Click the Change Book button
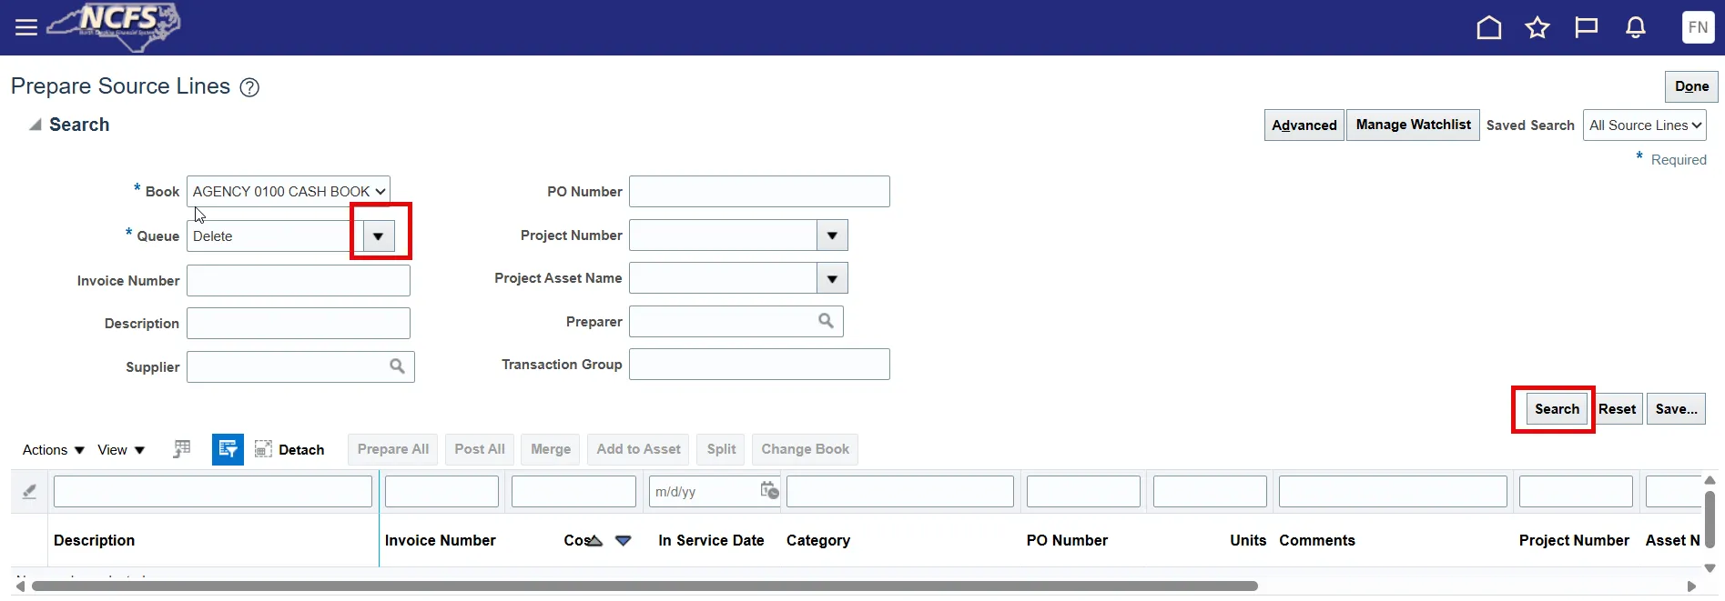1725x601 pixels. (805, 449)
